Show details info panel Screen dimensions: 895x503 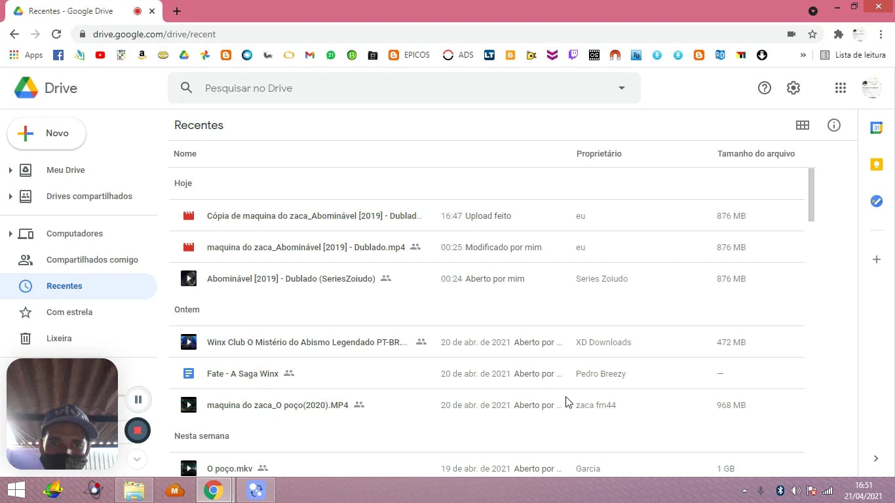pos(833,125)
